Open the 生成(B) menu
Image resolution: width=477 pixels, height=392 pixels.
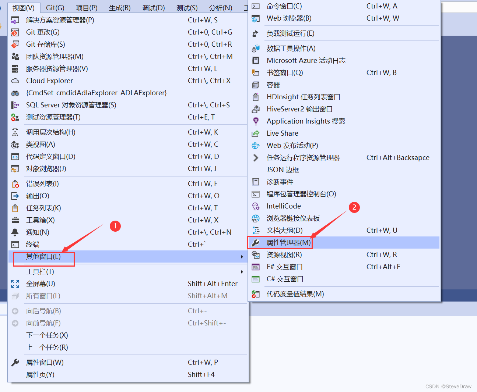(x=120, y=8)
